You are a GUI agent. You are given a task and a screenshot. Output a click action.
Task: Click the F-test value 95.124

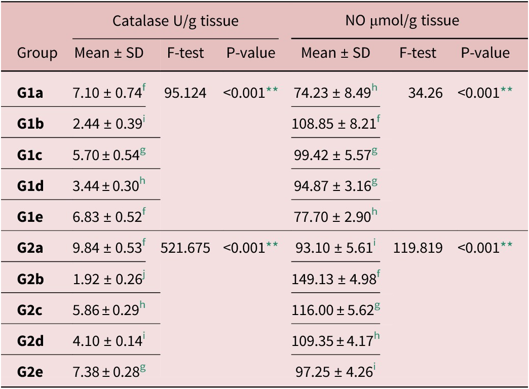pyautogui.click(x=185, y=93)
